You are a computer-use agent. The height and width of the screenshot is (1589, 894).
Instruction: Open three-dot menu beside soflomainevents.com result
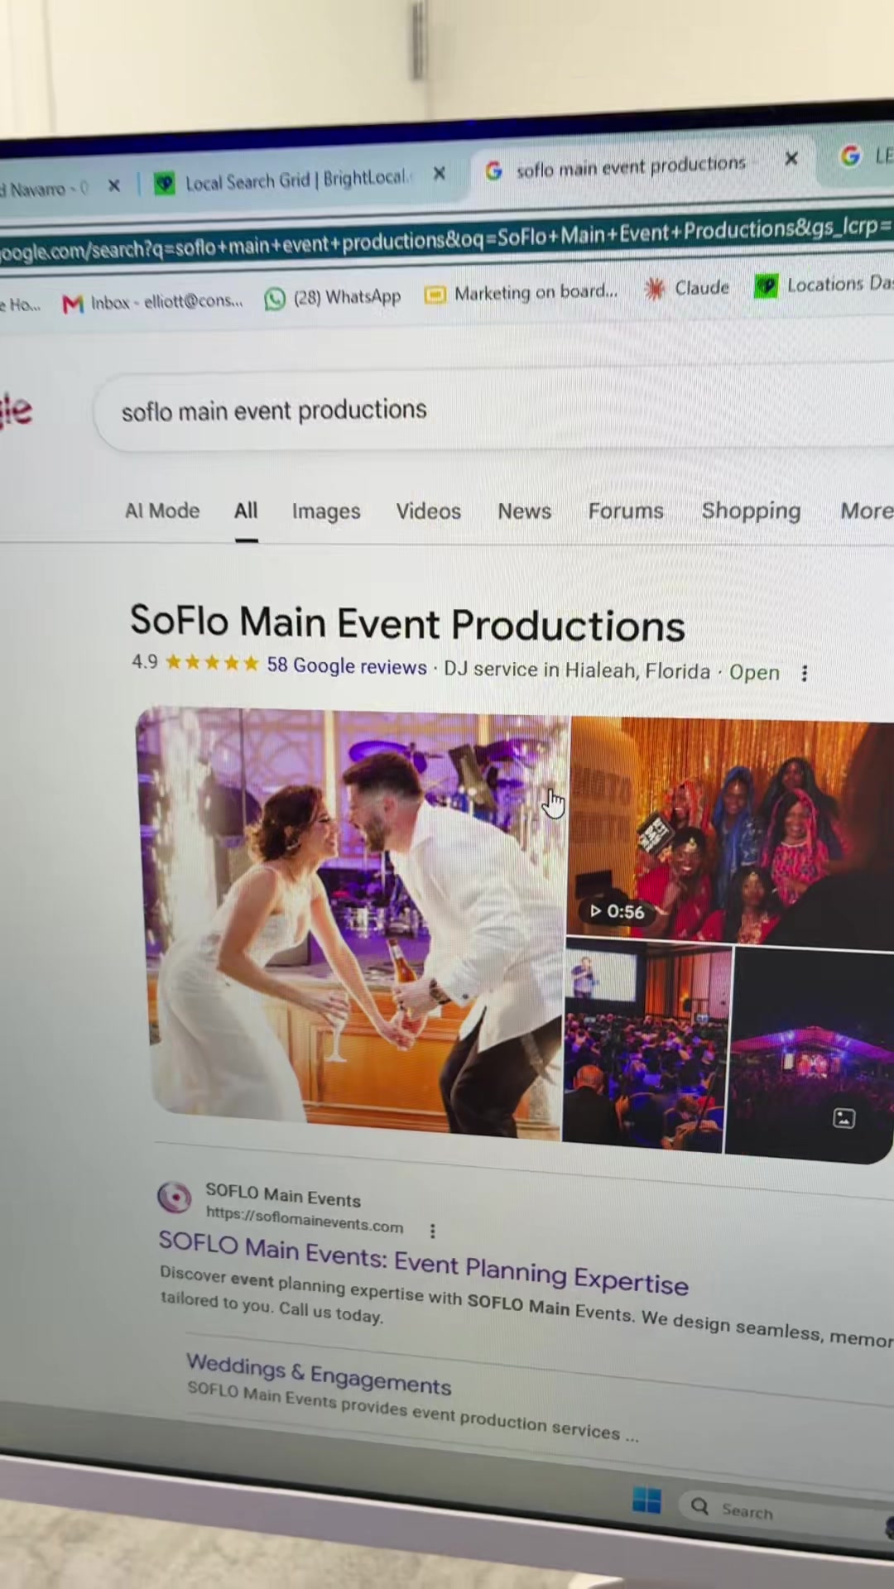[432, 1231]
